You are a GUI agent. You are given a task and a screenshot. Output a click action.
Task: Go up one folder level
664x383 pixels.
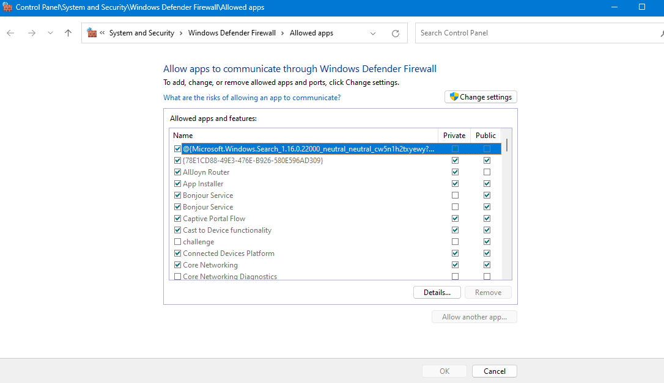tap(68, 33)
